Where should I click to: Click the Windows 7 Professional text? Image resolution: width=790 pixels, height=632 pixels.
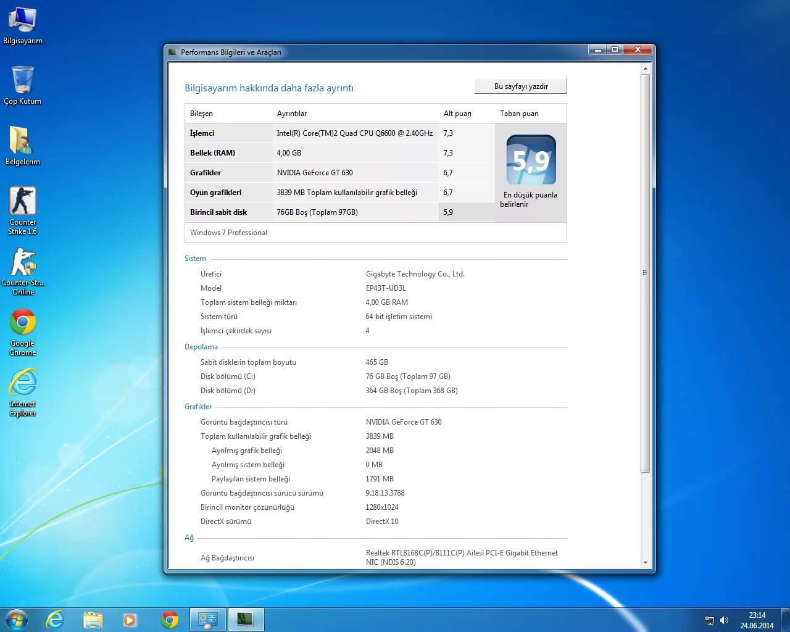coord(228,233)
